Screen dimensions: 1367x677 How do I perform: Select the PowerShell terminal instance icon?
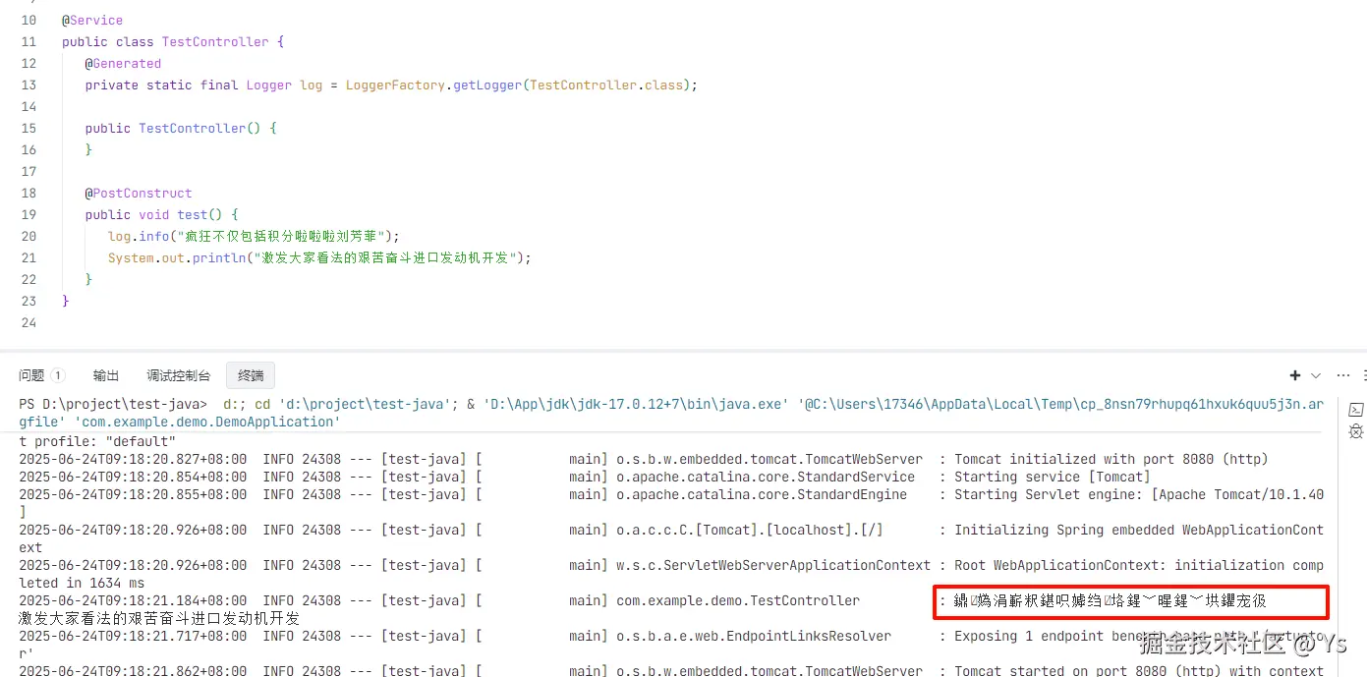[x=1355, y=410]
